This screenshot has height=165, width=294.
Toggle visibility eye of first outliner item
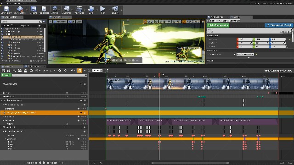[2, 29]
